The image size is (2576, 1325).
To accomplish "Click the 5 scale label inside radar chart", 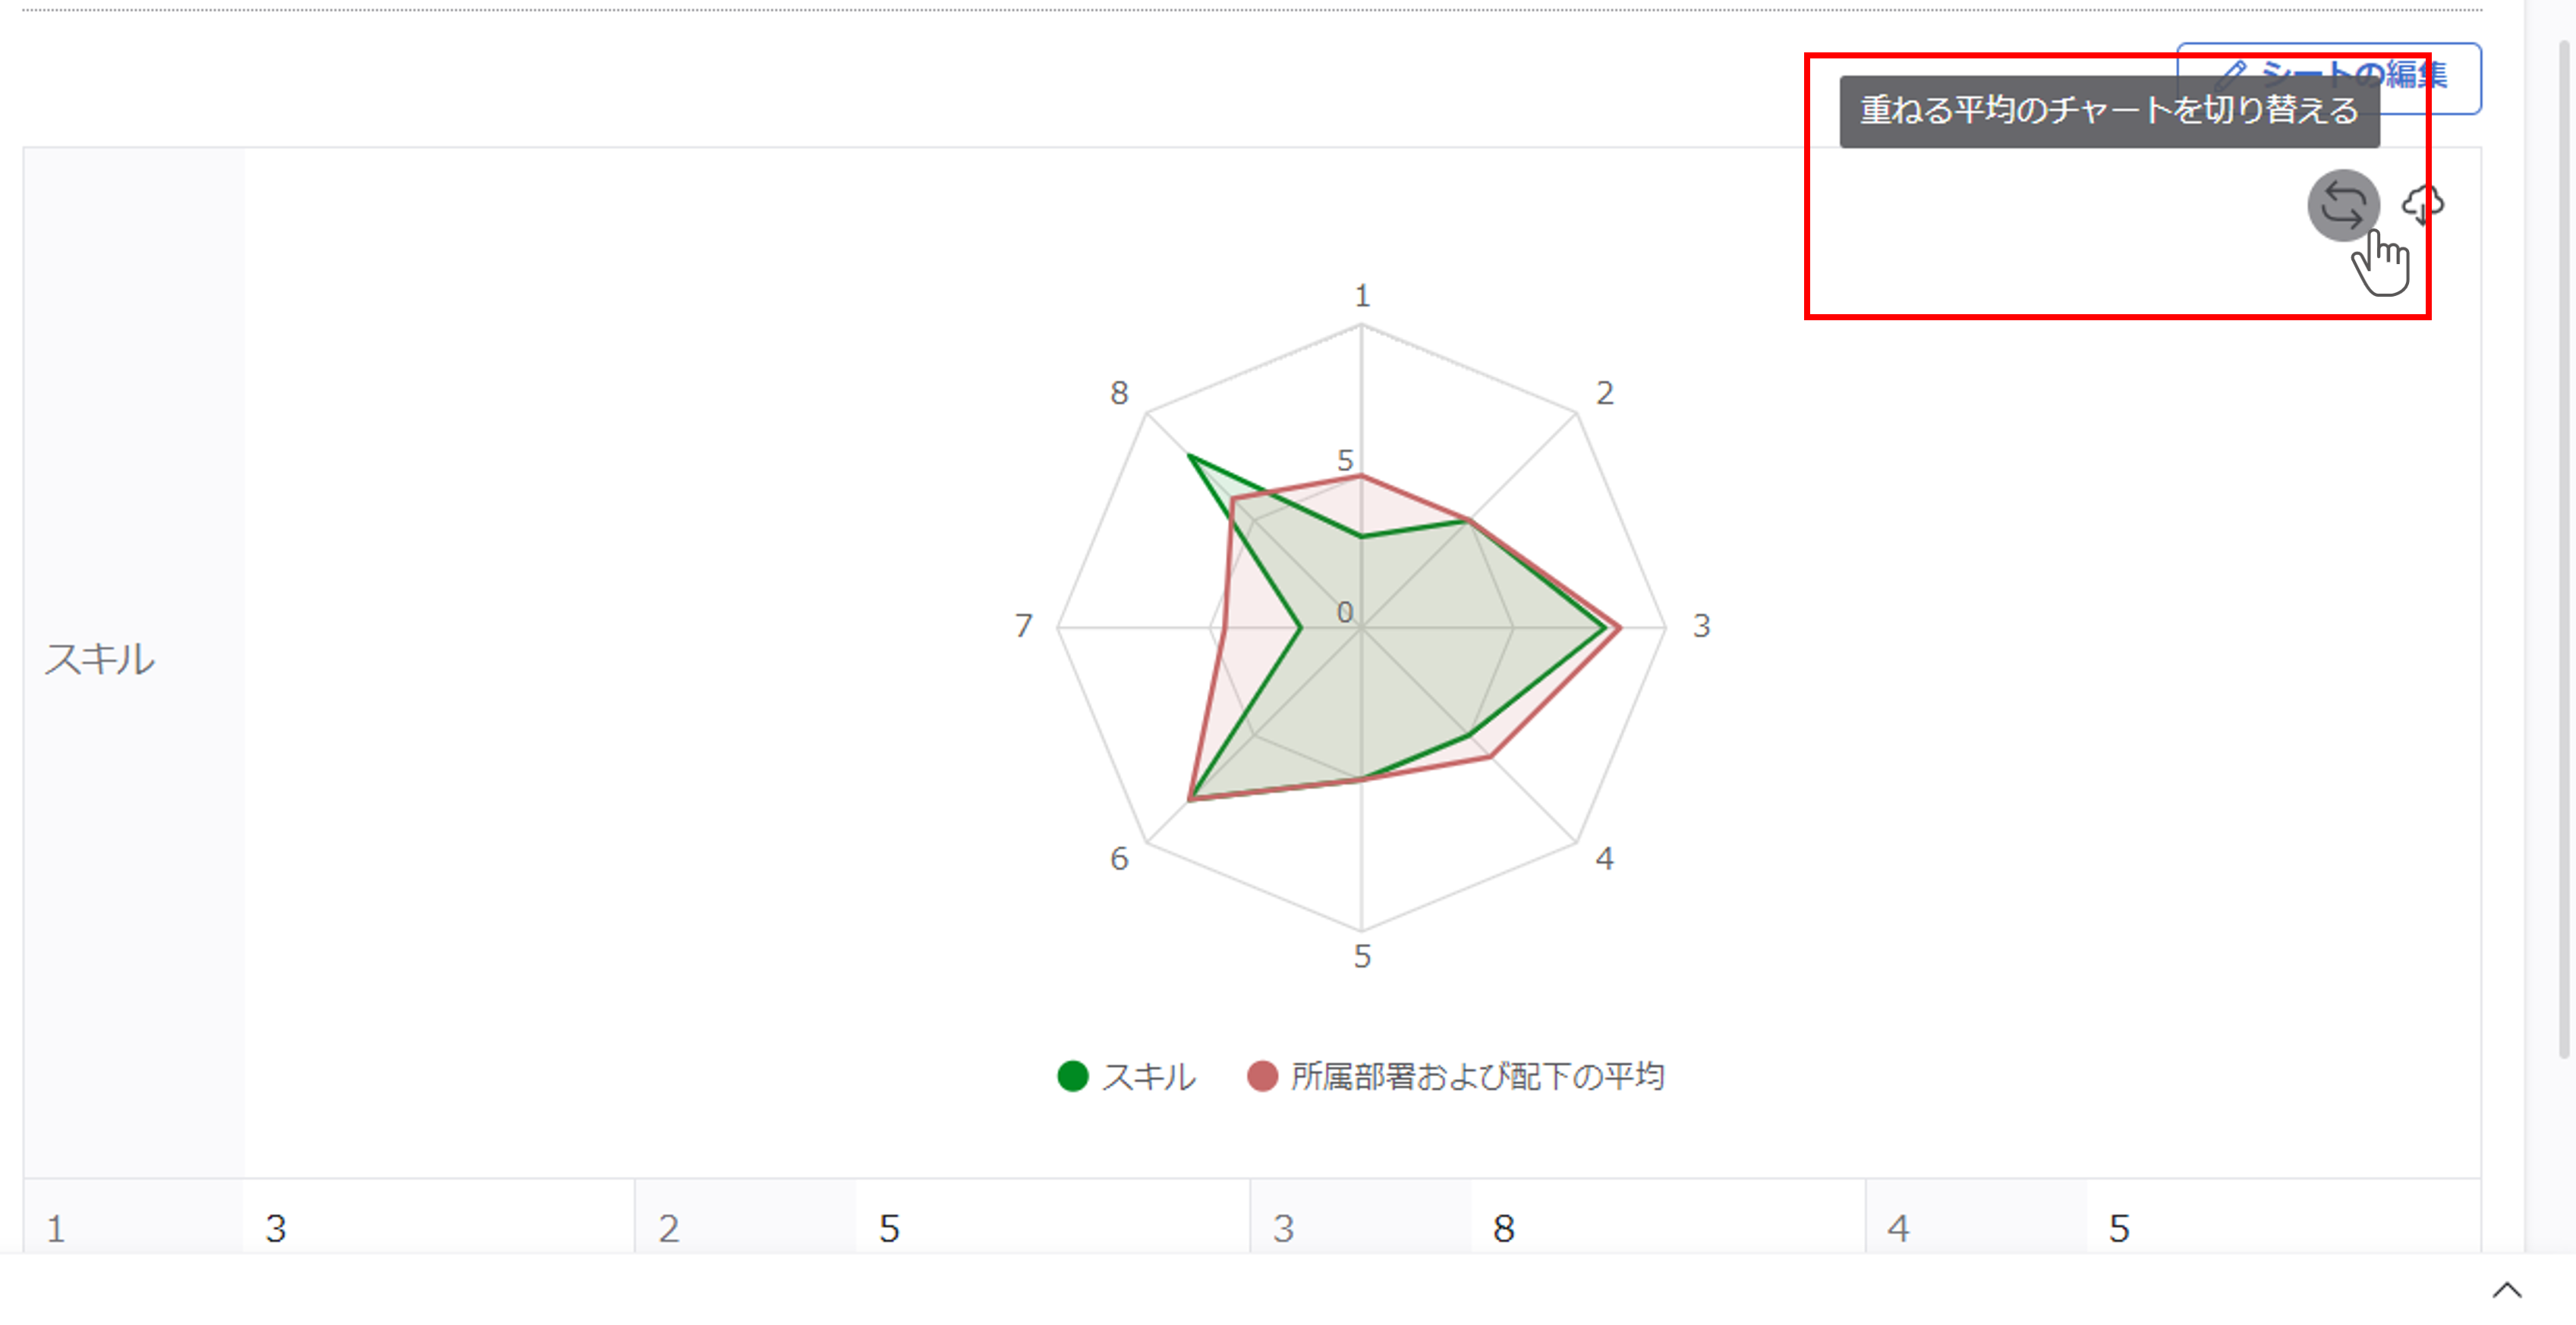I will tap(1345, 460).
